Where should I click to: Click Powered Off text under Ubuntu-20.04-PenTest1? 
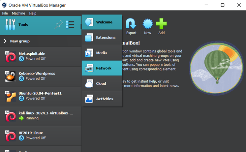[36, 98]
